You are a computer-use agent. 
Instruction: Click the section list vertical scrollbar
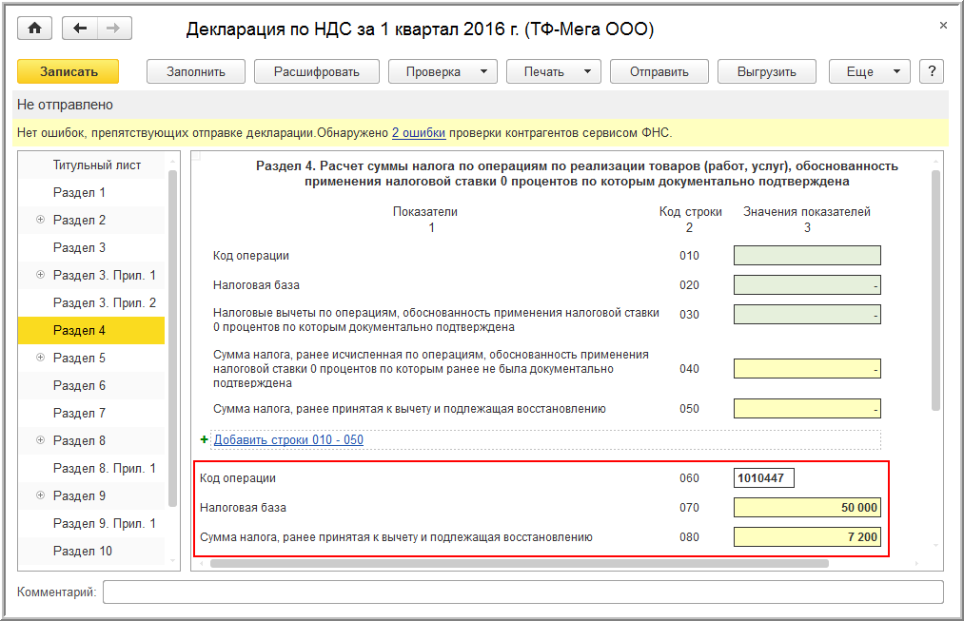[x=173, y=338]
